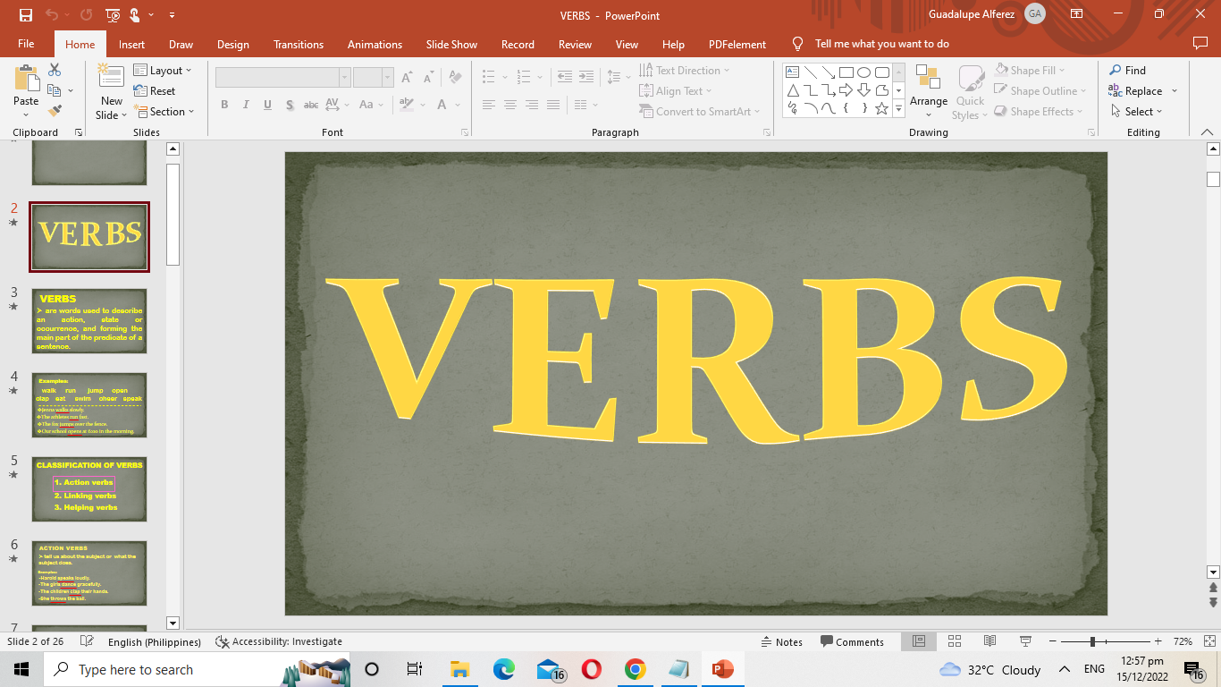This screenshot has width=1221, height=687.
Task: Click the Find magnifier icon
Action: 1116,70
